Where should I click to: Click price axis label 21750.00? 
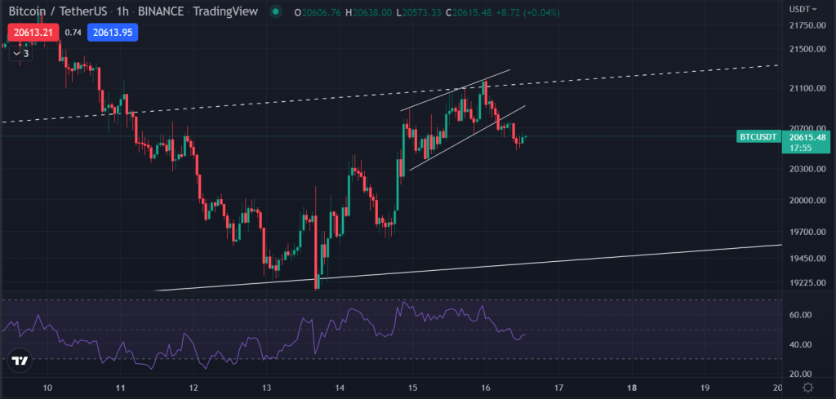(807, 25)
